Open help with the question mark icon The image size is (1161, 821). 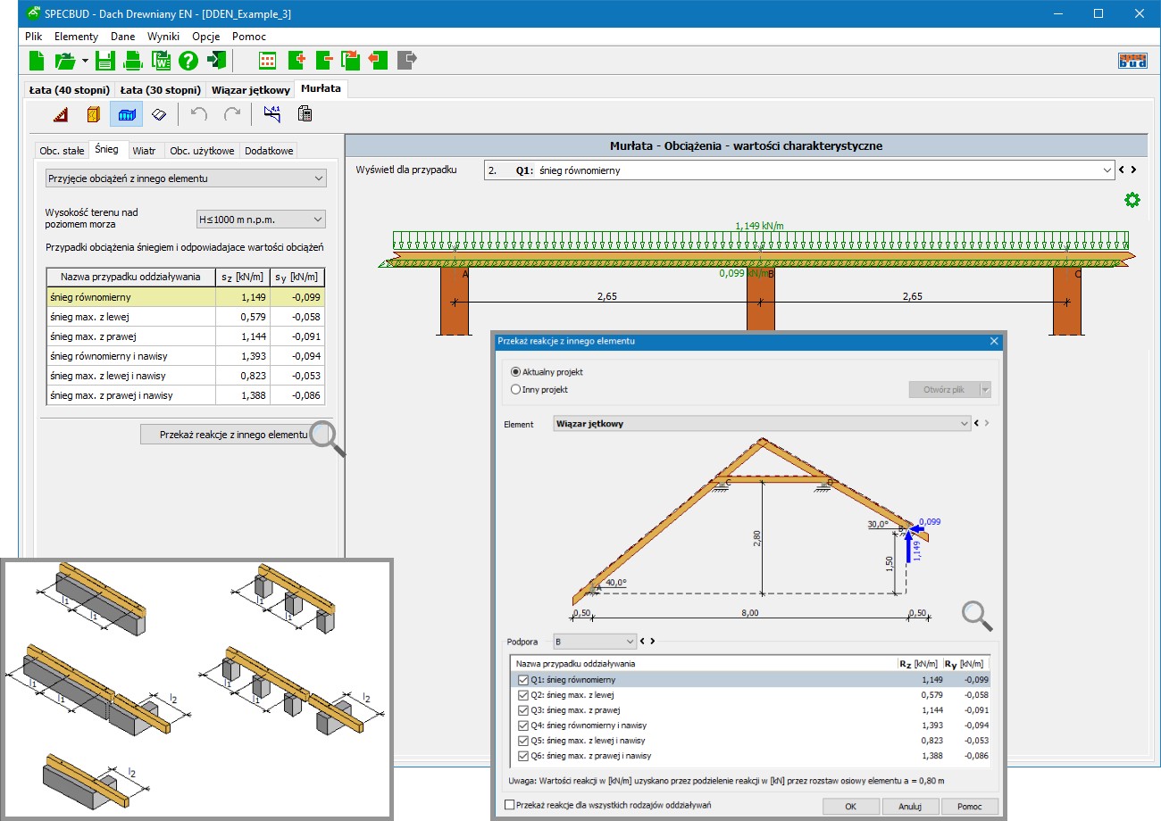188,61
